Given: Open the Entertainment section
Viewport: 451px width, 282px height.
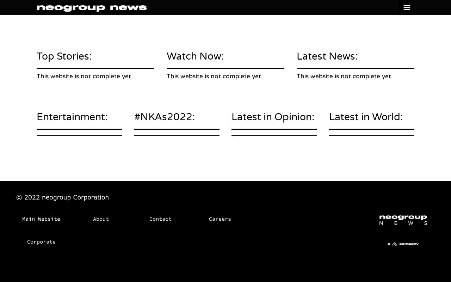Looking at the screenshot, I should 72,117.
